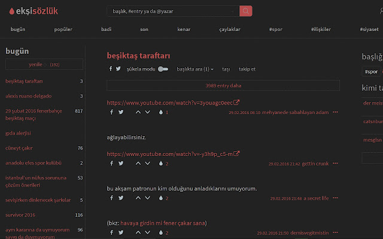Click the ekşi sözlük logo

point(34,11)
